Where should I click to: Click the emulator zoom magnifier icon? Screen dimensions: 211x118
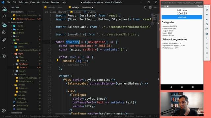click(207, 39)
